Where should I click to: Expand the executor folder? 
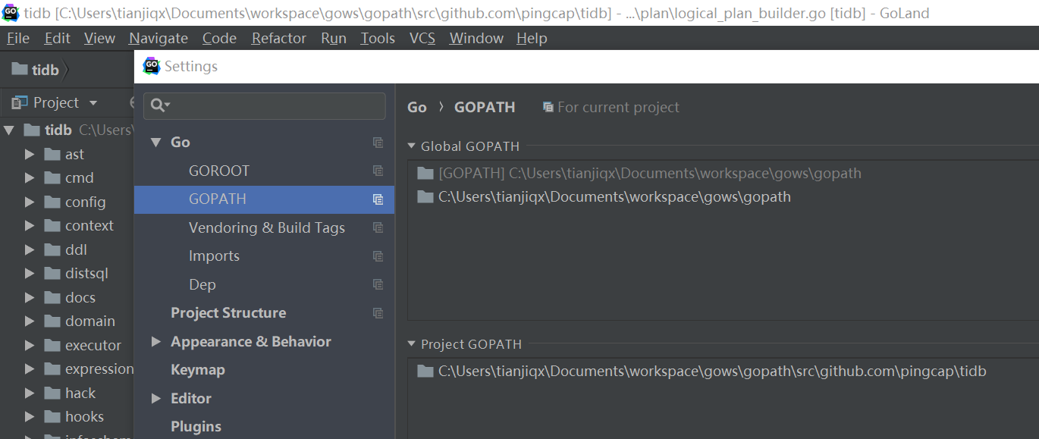click(30, 345)
